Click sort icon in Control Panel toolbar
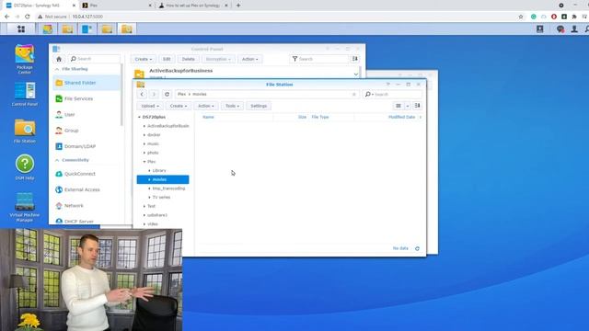This screenshot has height=331, width=589. tap(355, 59)
